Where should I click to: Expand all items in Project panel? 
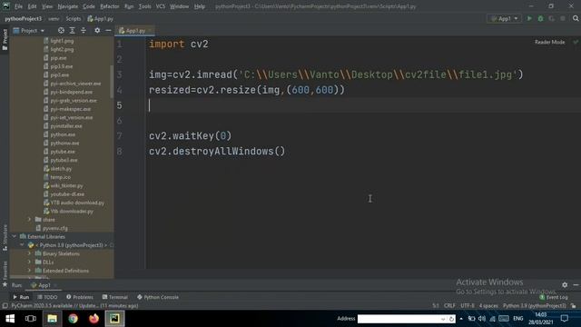(73, 30)
